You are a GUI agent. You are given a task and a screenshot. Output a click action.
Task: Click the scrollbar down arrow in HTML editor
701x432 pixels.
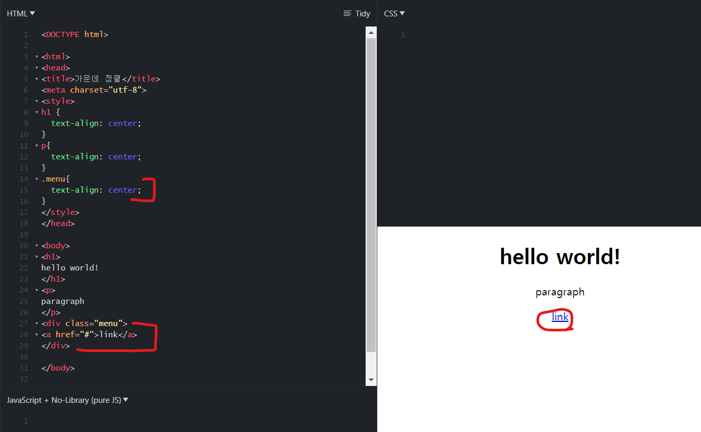tap(371, 380)
